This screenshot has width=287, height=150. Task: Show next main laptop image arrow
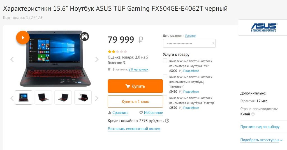[97, 59]
